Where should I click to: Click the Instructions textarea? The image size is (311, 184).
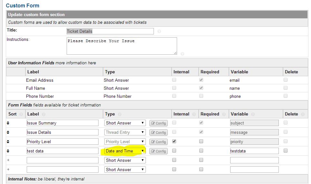(x=122, y=46)
